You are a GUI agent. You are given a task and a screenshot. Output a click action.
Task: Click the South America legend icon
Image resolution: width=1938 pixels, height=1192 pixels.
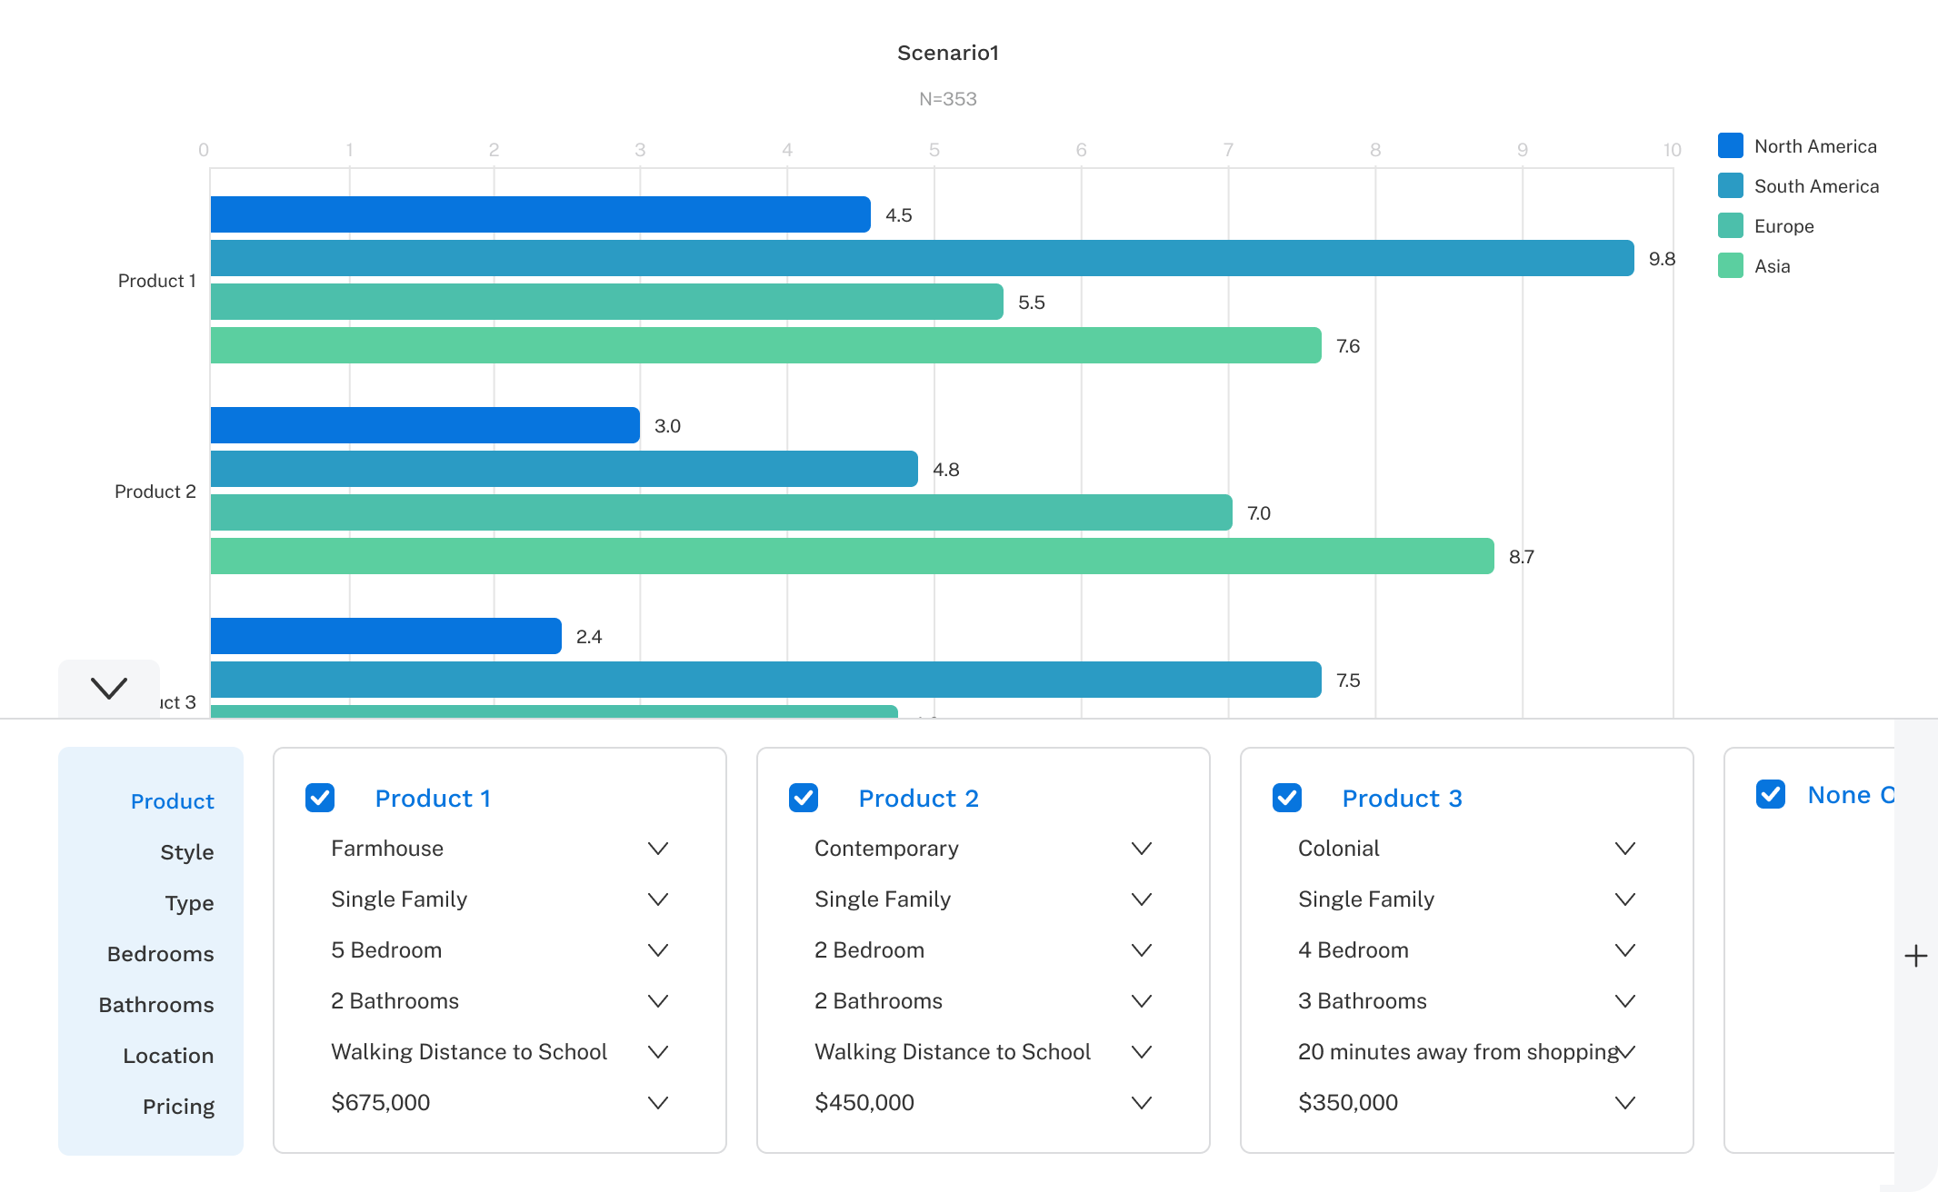pos(1728,185)
